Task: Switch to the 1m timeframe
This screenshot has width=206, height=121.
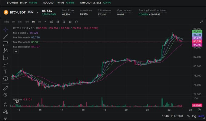Action: click(14, 22)
